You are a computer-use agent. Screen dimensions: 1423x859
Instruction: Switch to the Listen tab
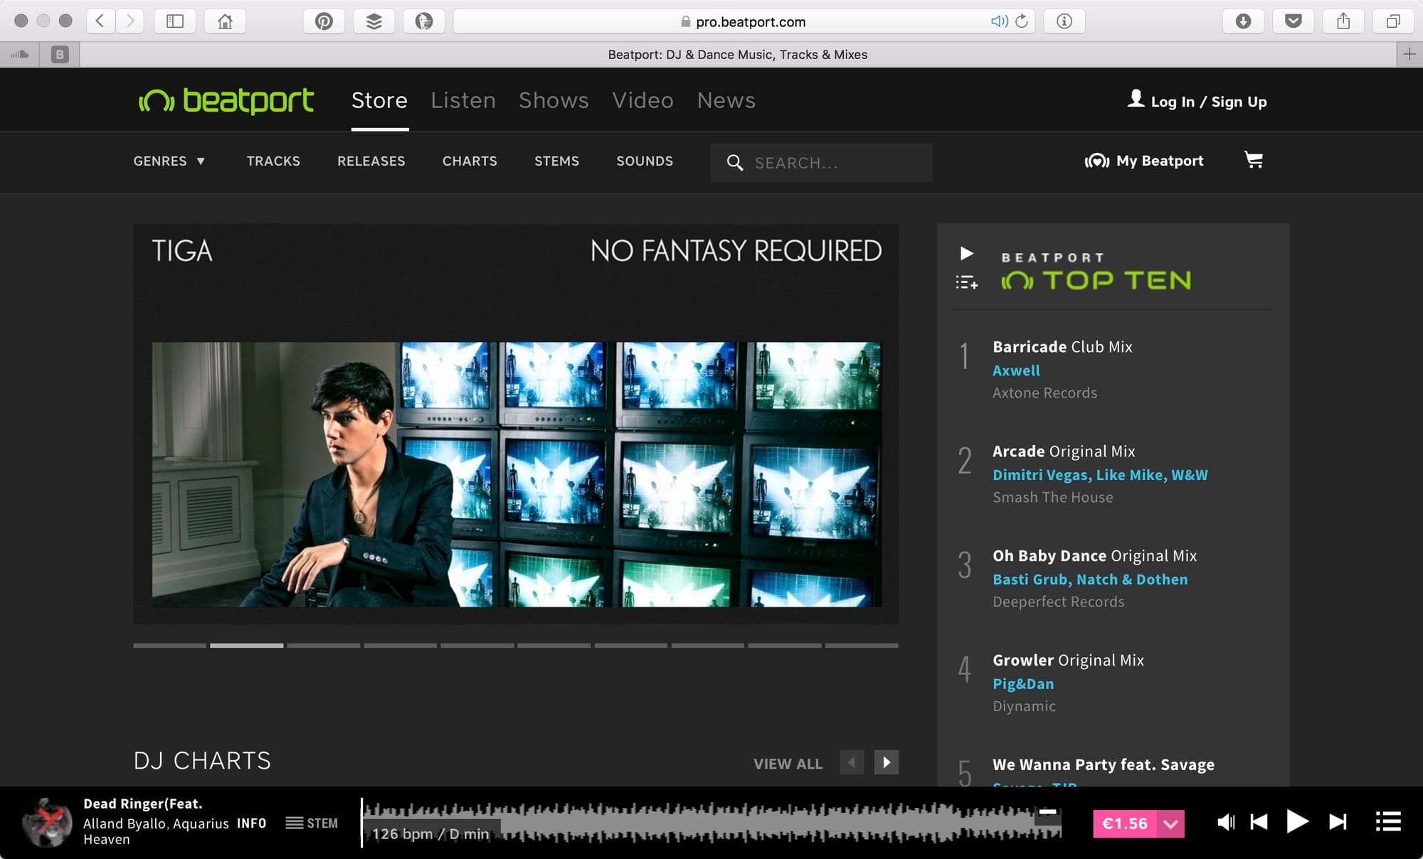462,100
